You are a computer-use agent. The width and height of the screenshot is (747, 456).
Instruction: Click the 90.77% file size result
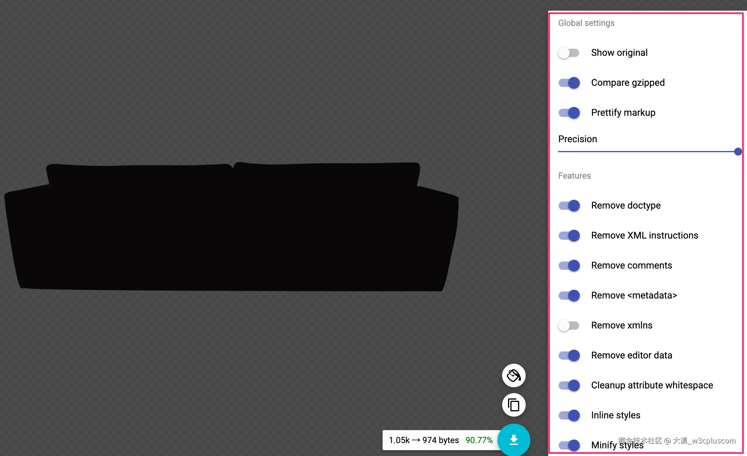pos(479,440)
